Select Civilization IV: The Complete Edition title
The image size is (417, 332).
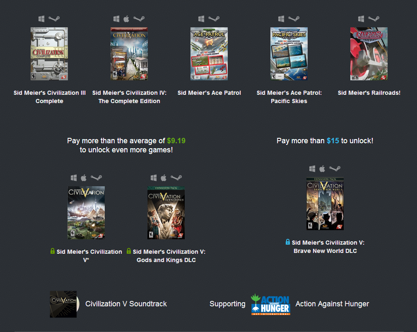pos(129,97)
